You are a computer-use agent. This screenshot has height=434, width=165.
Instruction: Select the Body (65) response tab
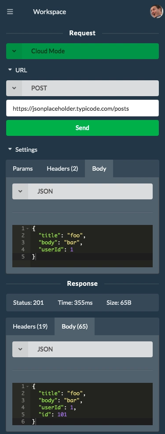coord(75,326)
